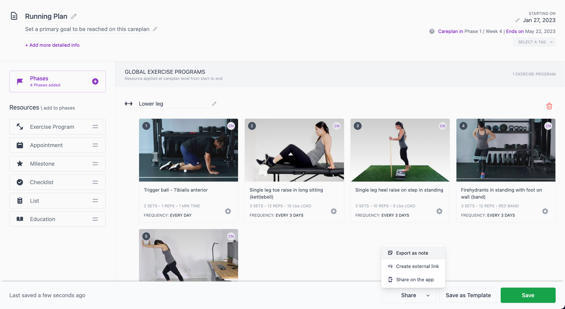Open settings gear for Trigger ball exercise
The image size is (565, 309).
pyautogui.click(x=228, y=211)
